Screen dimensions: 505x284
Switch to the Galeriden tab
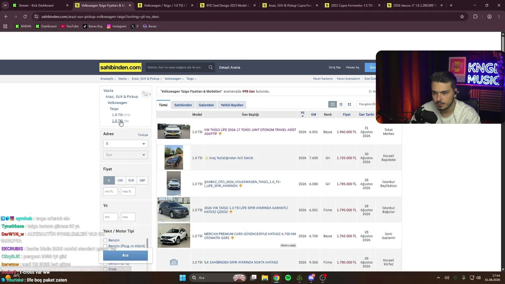[x=206, y=105]
